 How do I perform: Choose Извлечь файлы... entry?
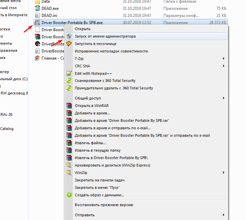pos(146,143)
